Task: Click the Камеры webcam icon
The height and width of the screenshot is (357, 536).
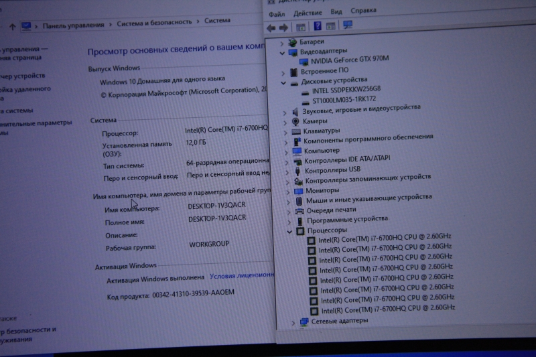Action: coord(295,122)
